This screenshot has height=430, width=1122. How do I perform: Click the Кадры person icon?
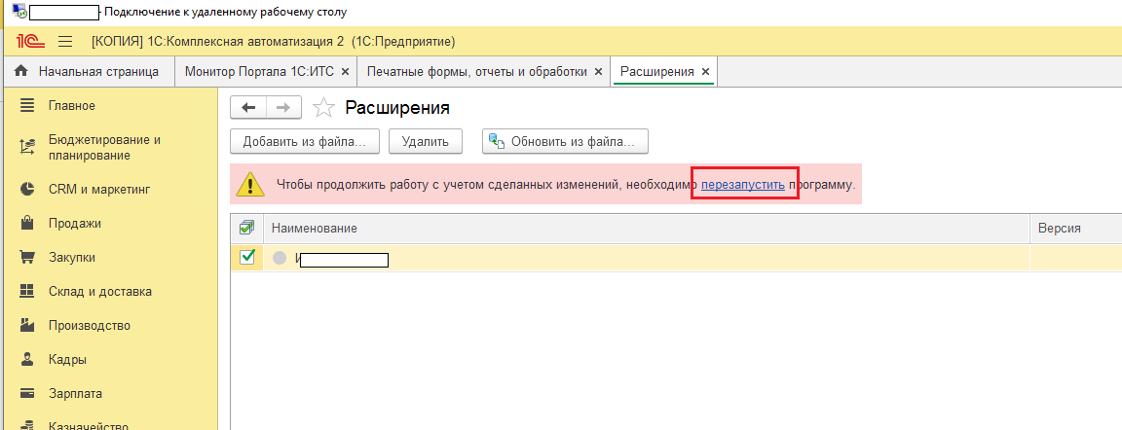27,359
